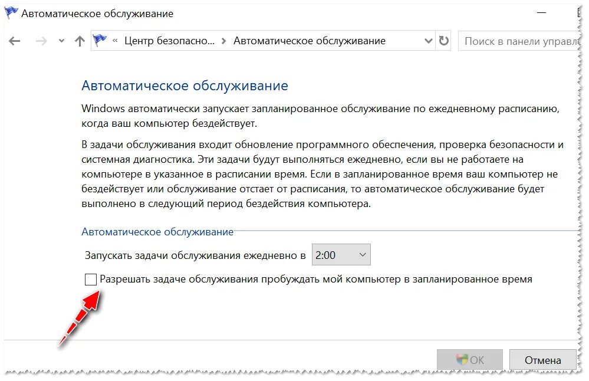
Task: Open the title bar flag system menu
Action: 11,14
